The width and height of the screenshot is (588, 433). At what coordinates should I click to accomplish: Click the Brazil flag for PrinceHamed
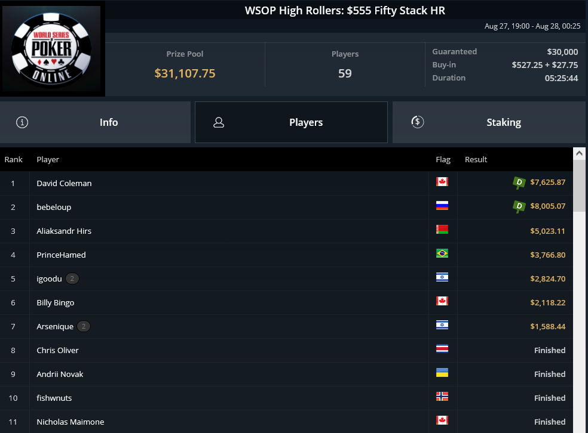pos(442,253)
